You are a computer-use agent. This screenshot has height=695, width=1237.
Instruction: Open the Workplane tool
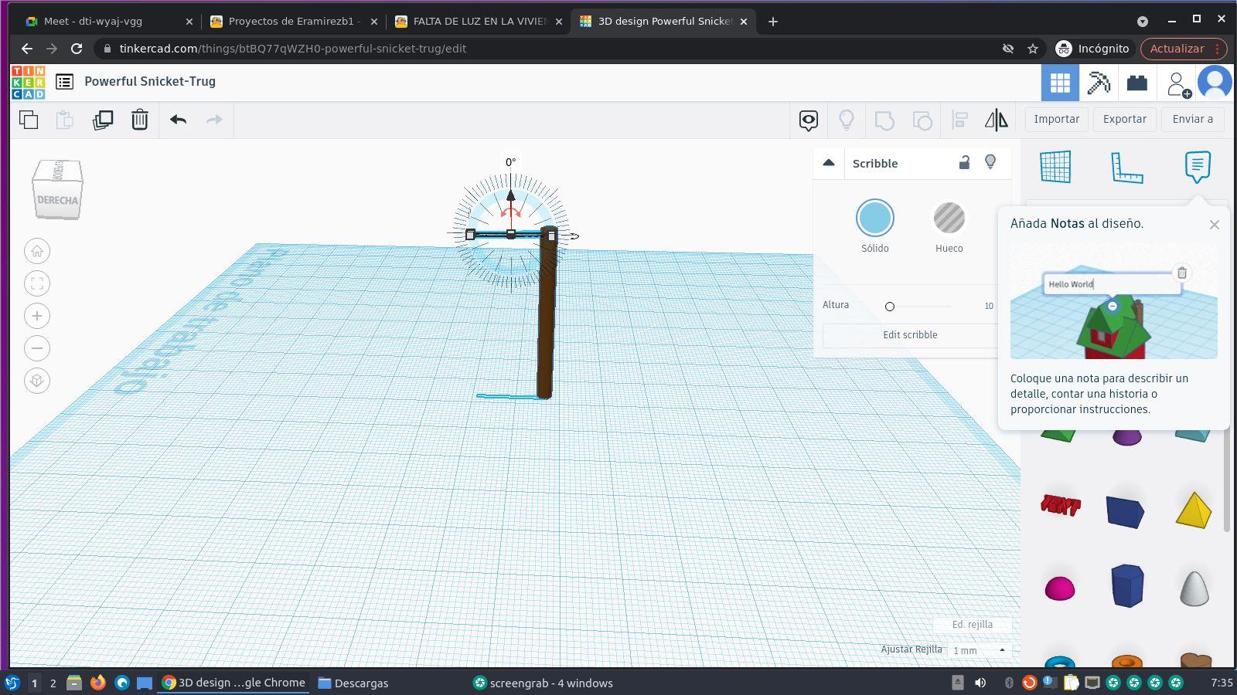[1055, 167]
